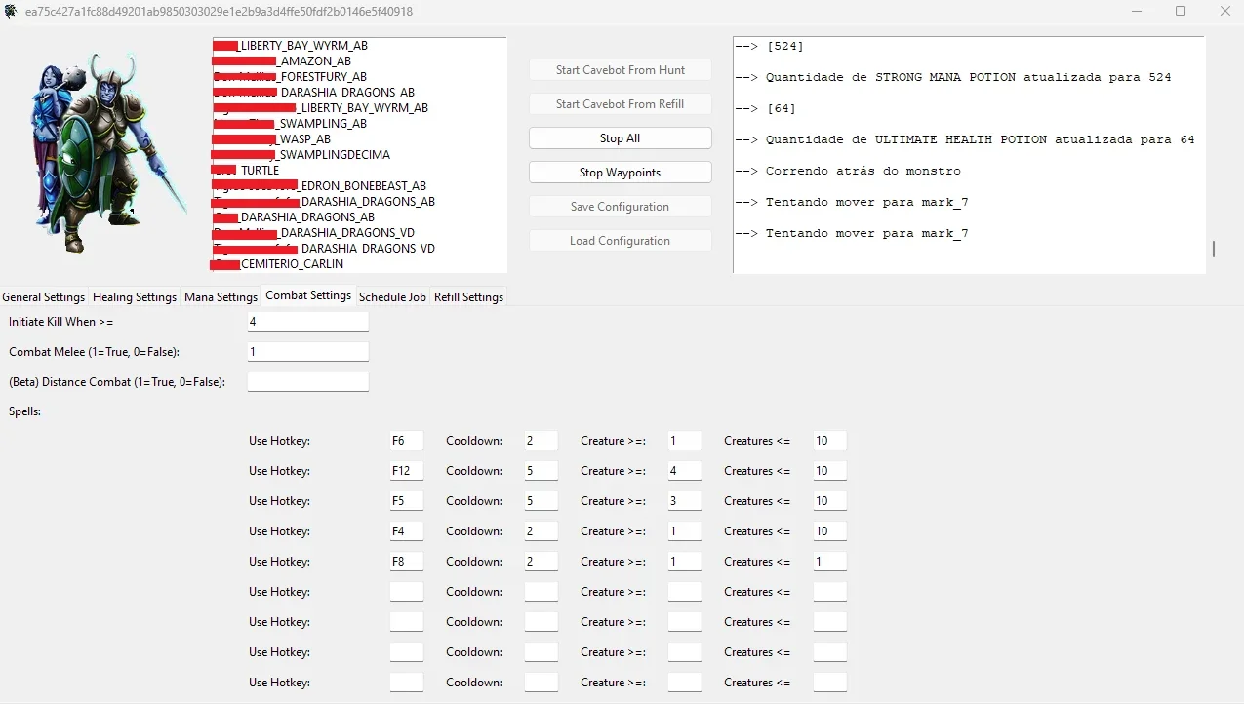Image resolution: width=1244 pixels, height=704 pixels.
Task: Click the log panel scrollbar thumb
Action: coord(1214,249)
